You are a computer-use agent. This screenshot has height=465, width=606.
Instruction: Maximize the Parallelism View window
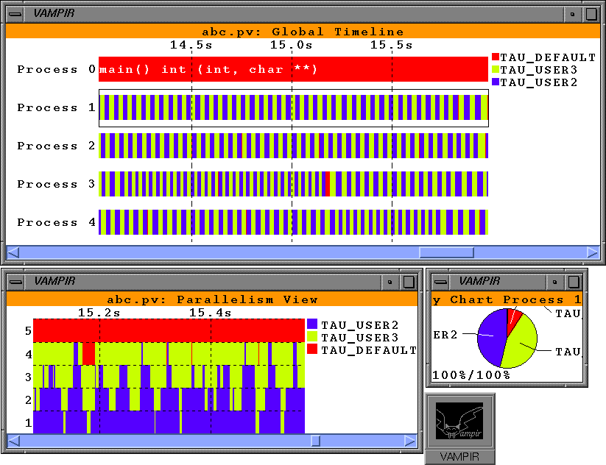pos(409,282)
